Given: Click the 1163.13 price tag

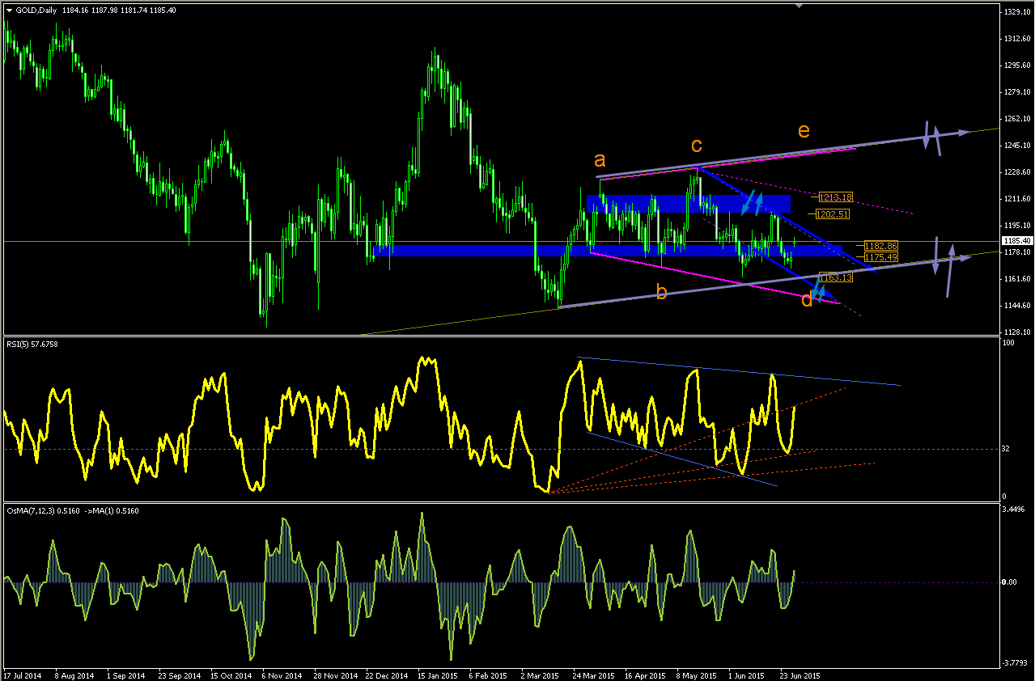Looking at the screenshot, I should [x=836, y=277].
